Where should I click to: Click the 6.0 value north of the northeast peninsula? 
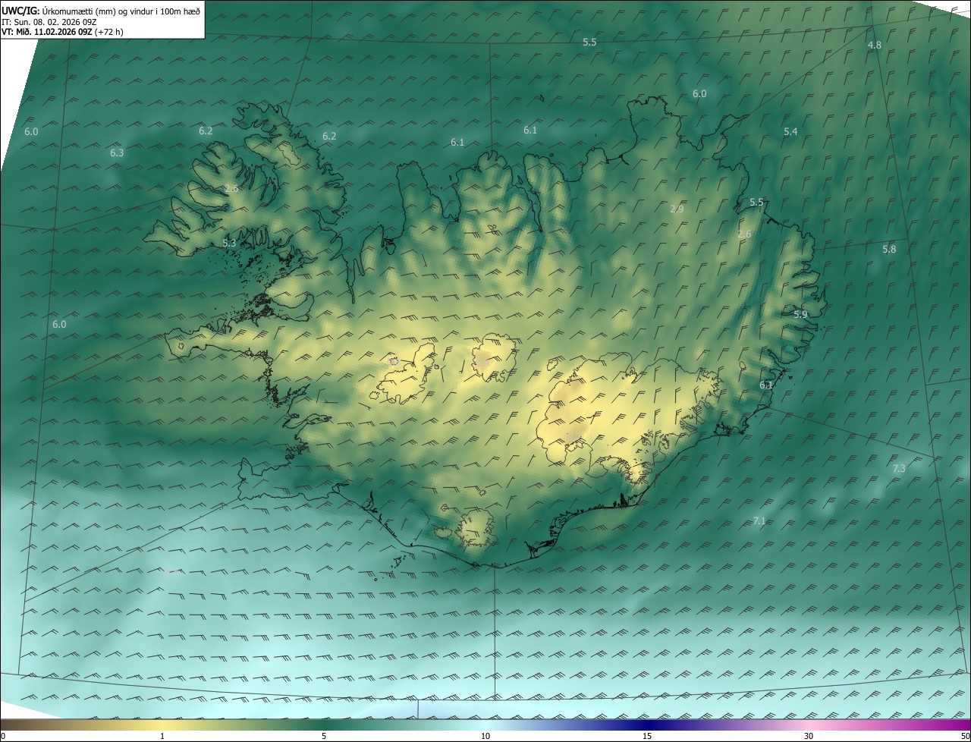pos(699,94)
